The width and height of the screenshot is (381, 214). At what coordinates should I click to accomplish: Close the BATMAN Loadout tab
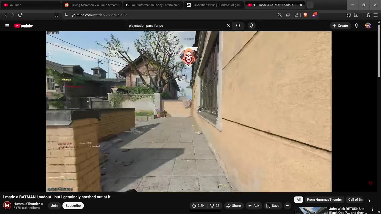301,5
